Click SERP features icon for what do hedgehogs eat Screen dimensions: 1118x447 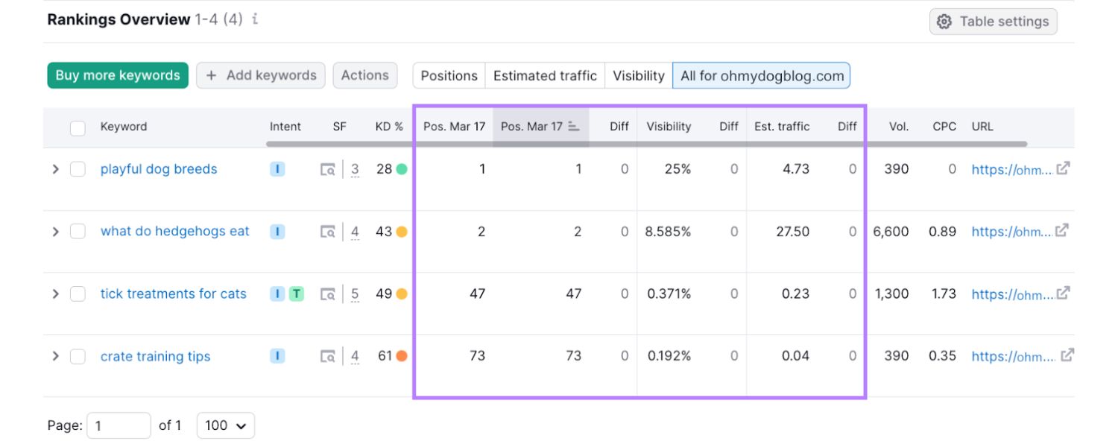pyautogui.click(x=328, y=232)
